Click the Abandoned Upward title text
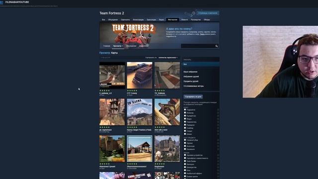Viewport: 318px width, 179px height. [x=107, y=167]
